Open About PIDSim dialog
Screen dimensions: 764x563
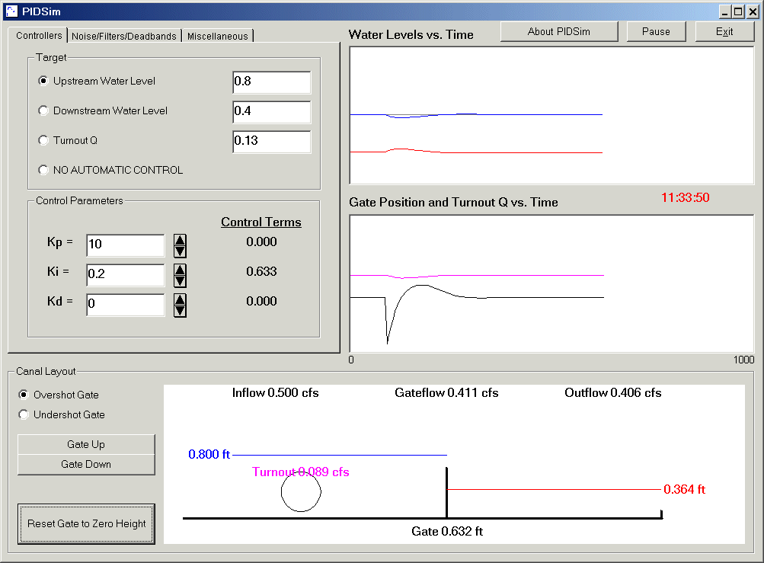[x=559, y=31]
